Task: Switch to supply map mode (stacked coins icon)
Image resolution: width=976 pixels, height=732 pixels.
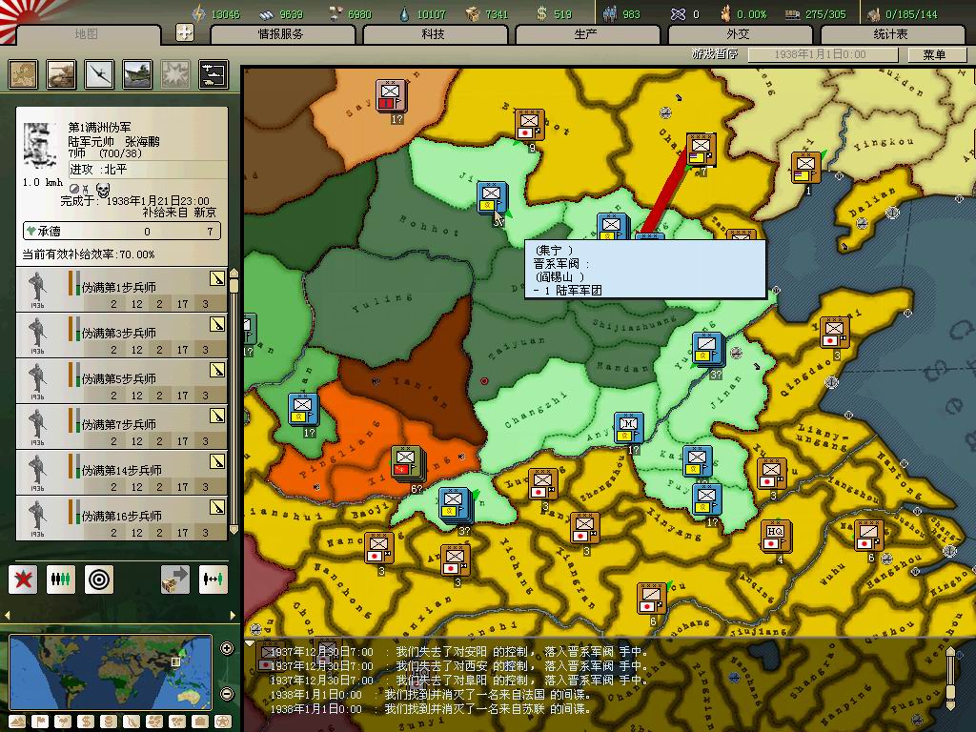Action: point(109,722)
